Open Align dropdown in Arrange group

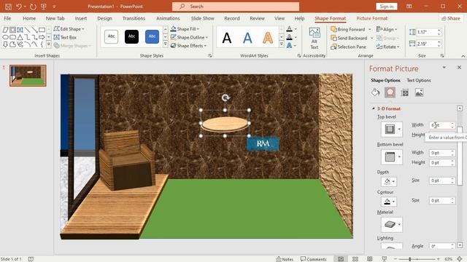[x=387, y=29]
